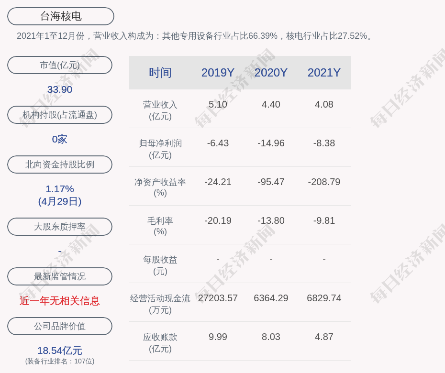This screenshot has width=445, height=373.
Task: Select 2019 revenue value 5.10
Action: 218,104
